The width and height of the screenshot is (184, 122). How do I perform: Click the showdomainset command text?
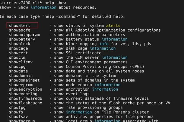tap(24, 80)
